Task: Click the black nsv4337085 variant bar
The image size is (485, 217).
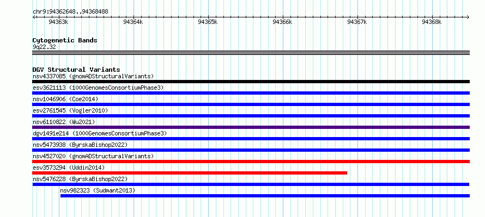Action: 251,82
